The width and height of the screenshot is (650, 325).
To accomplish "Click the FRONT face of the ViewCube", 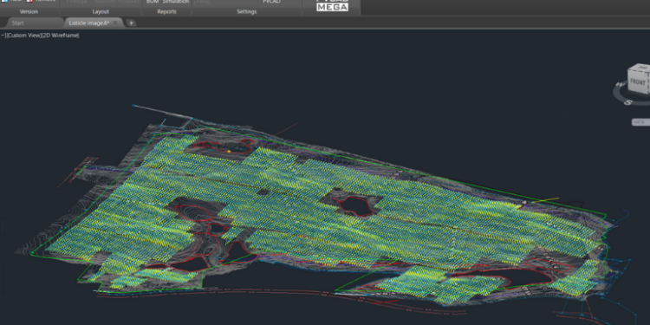I will tap(637, 82).
